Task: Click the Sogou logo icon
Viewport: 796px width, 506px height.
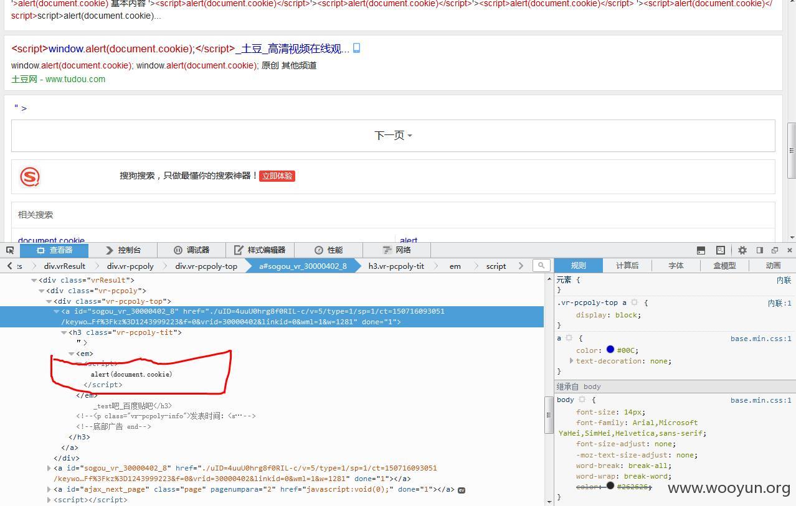Action: (30, 177)
